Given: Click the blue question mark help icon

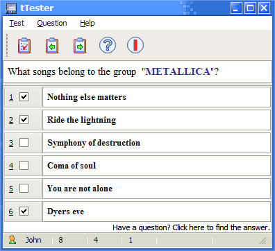Looking at the screenshot, I should pos(108,45).
